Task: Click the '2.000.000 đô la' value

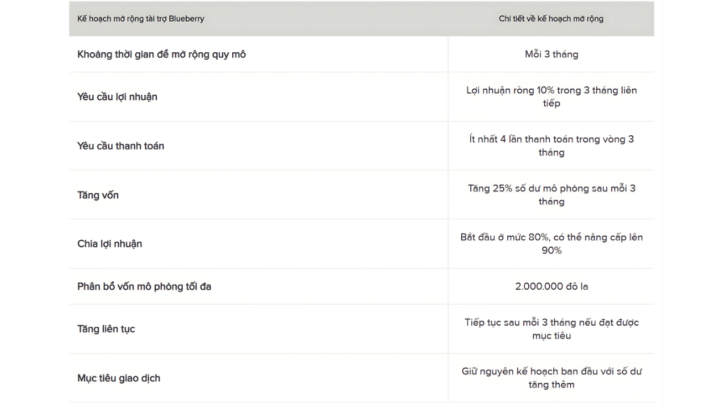Action: pyautogui.click(x=551, y=286)
